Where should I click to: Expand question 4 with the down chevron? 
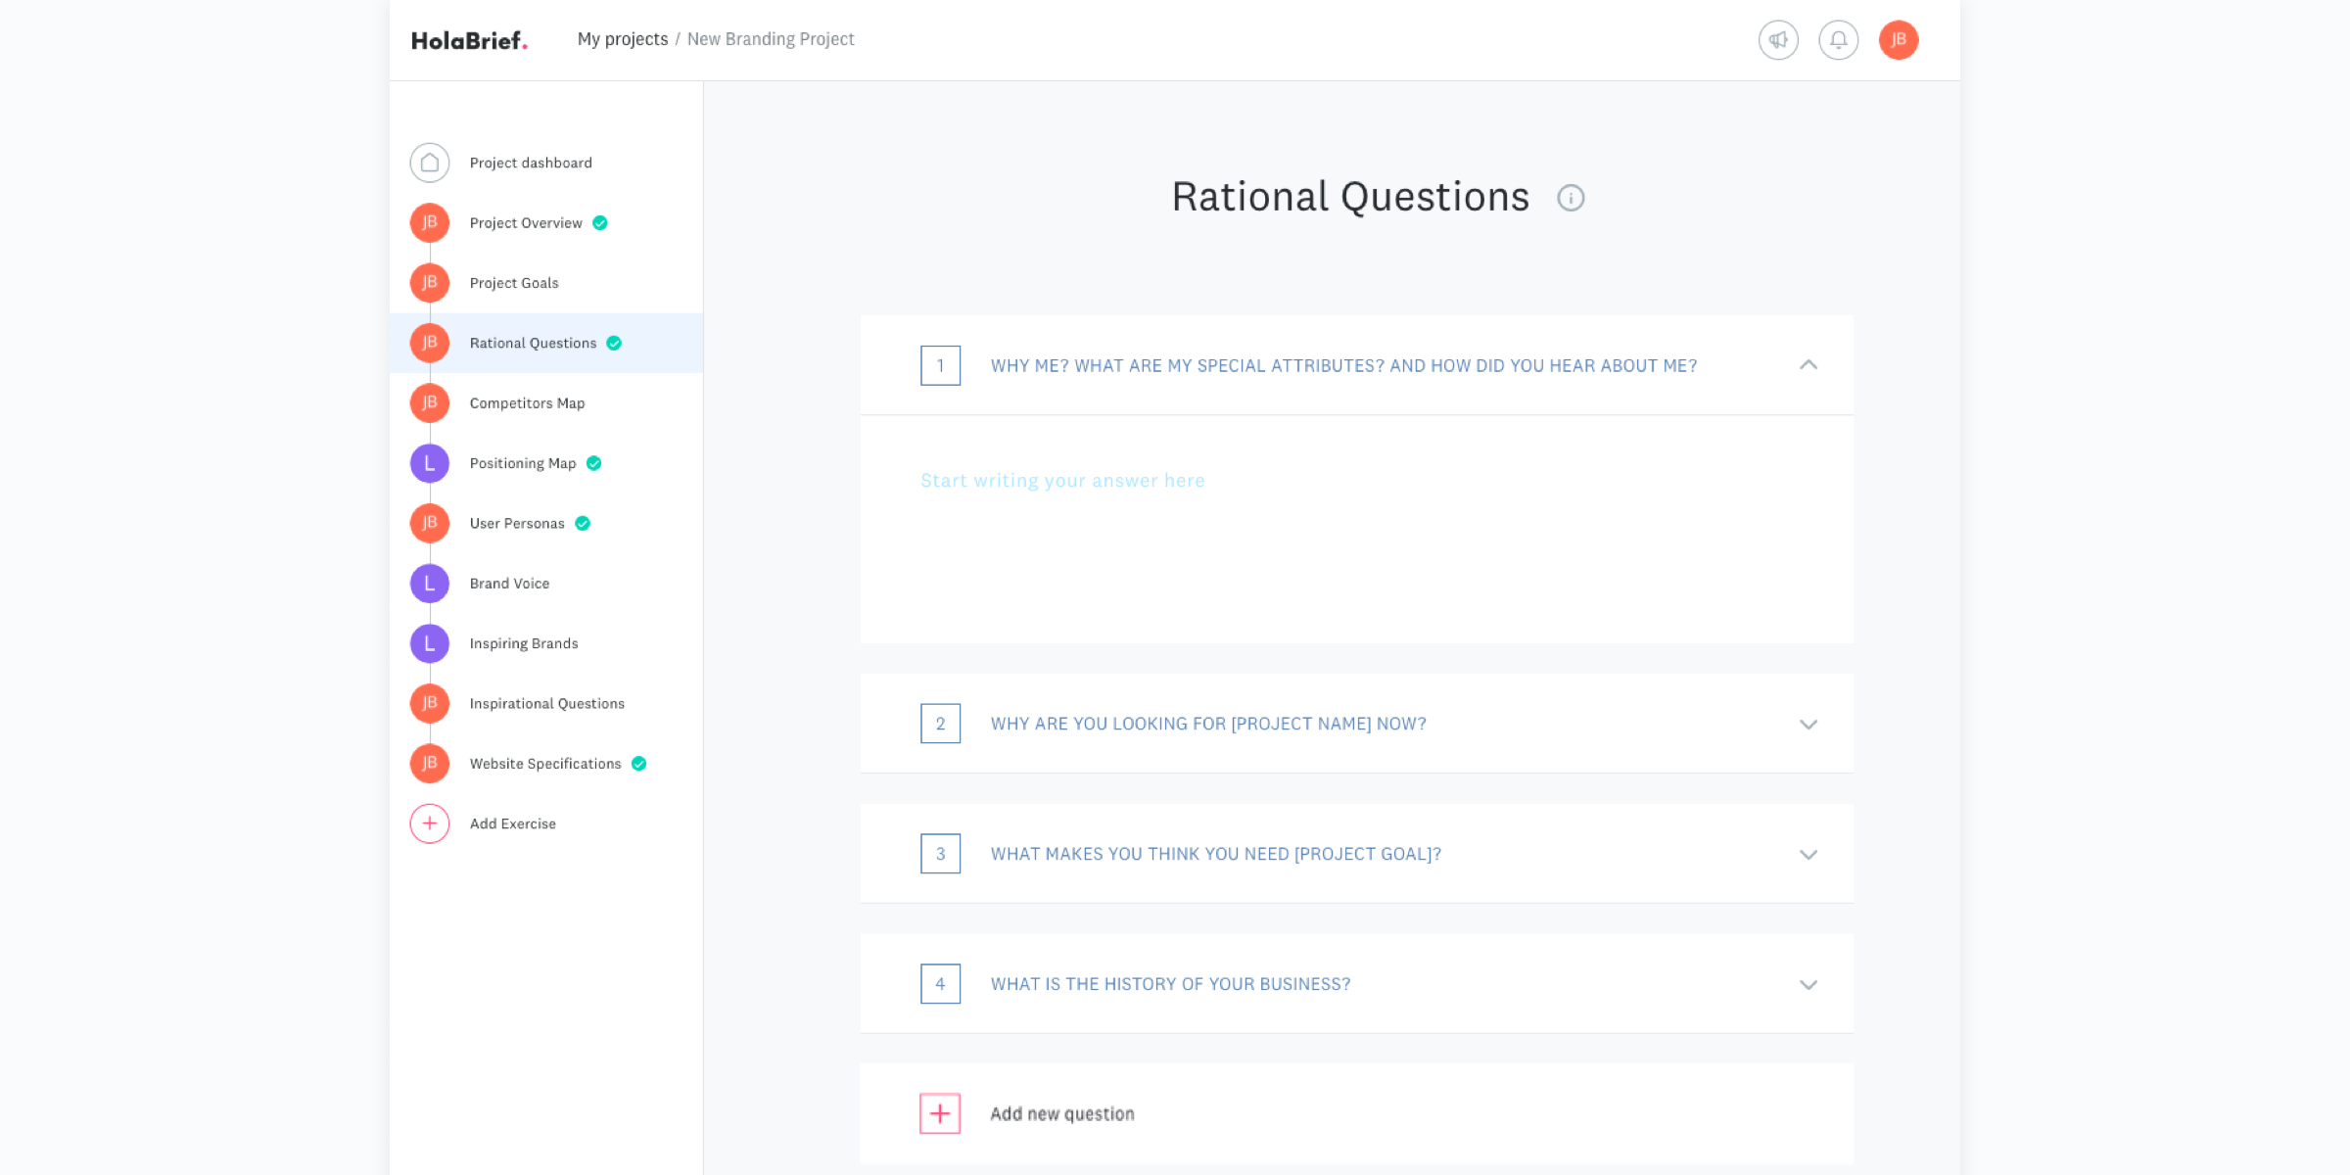coord(1809,985)
